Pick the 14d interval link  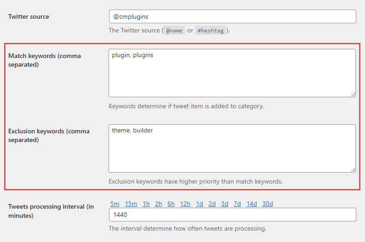point(252,204)
